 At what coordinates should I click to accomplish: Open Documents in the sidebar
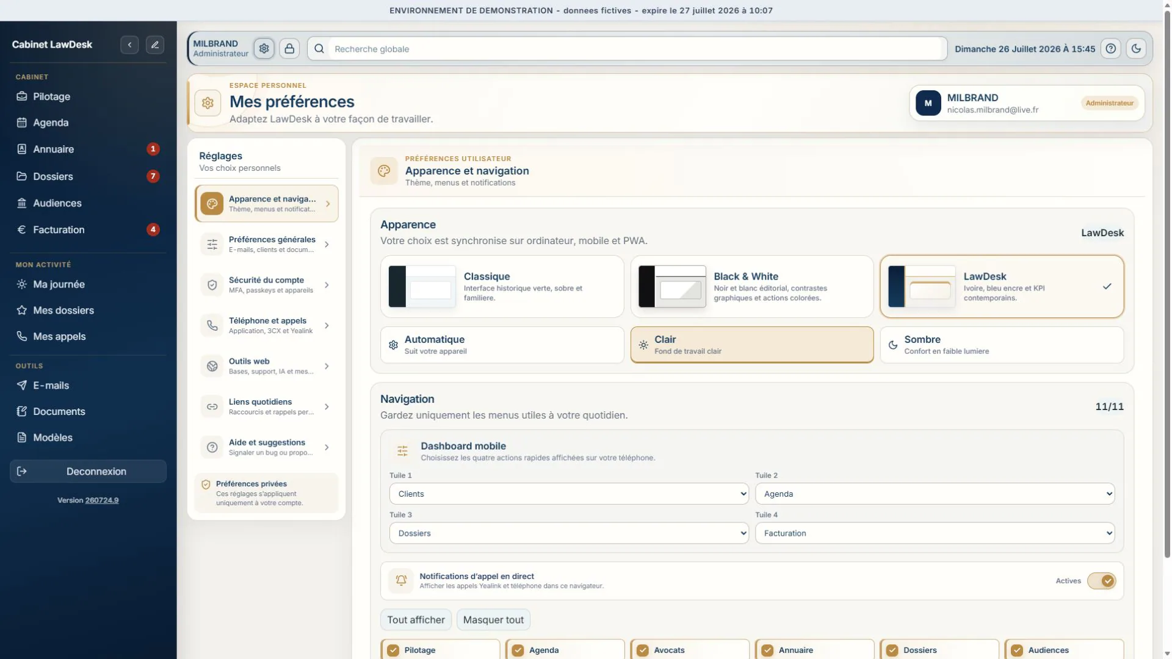click(x=88, y=411)
